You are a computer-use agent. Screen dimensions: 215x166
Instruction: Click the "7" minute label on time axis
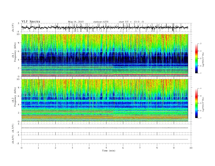pos(140,148)
